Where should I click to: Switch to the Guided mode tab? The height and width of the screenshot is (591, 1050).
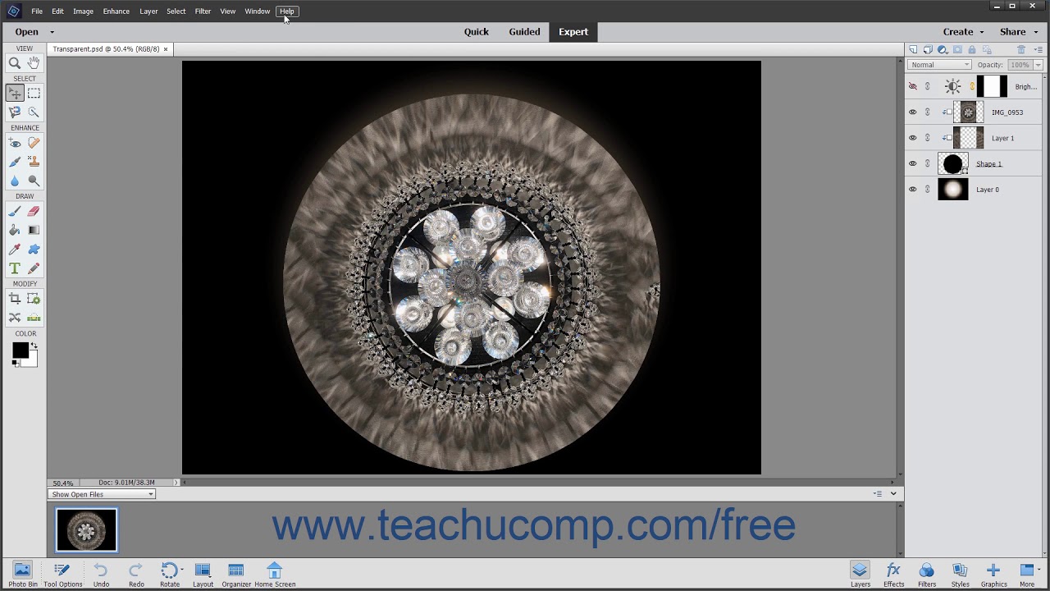click(524, 32)
